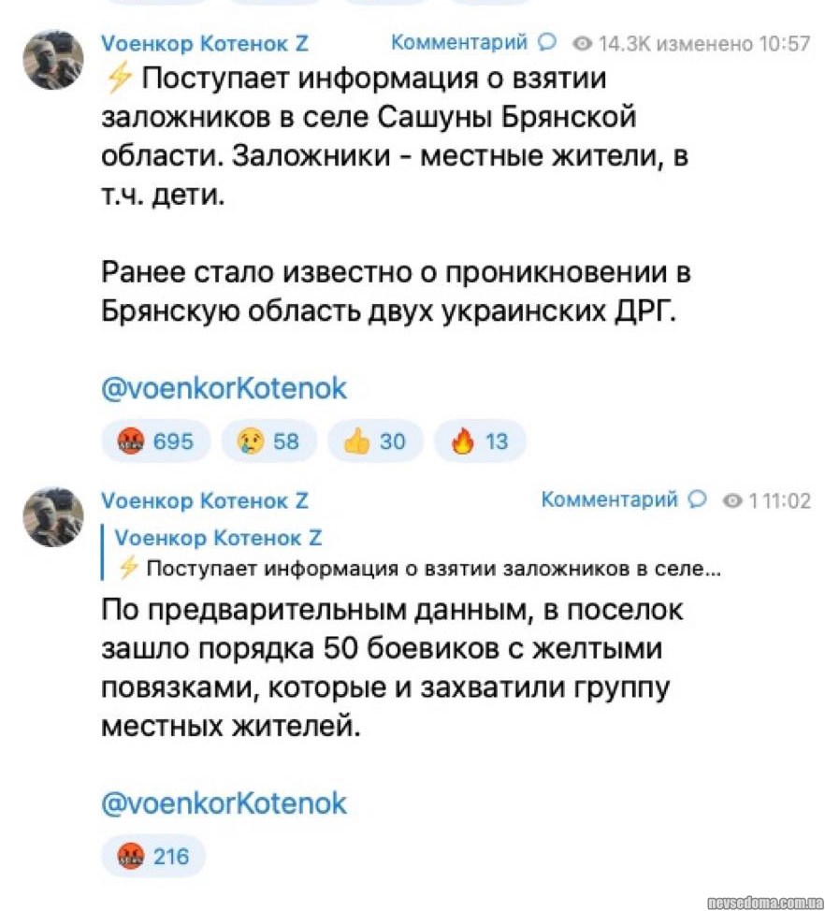825x911 pixels.
Task: Click the lightning bolt emoji starting the first post
Action: (119, 81)
